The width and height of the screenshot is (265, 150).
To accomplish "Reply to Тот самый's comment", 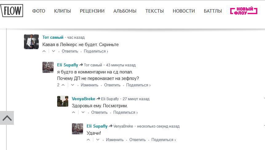I will 70,51.
